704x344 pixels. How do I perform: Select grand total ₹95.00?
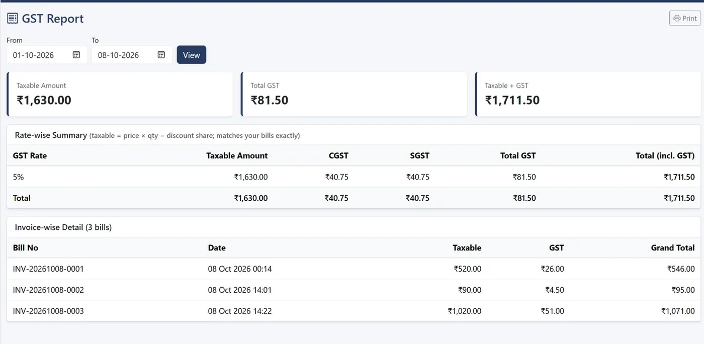coord(683,290)
